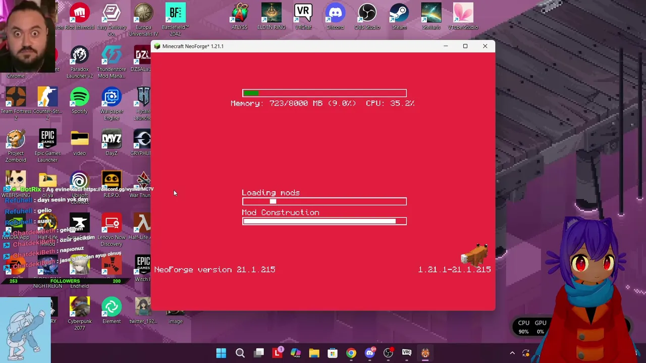Click the '1.21.1-21.1.215' version text

[x=454, y=269]
